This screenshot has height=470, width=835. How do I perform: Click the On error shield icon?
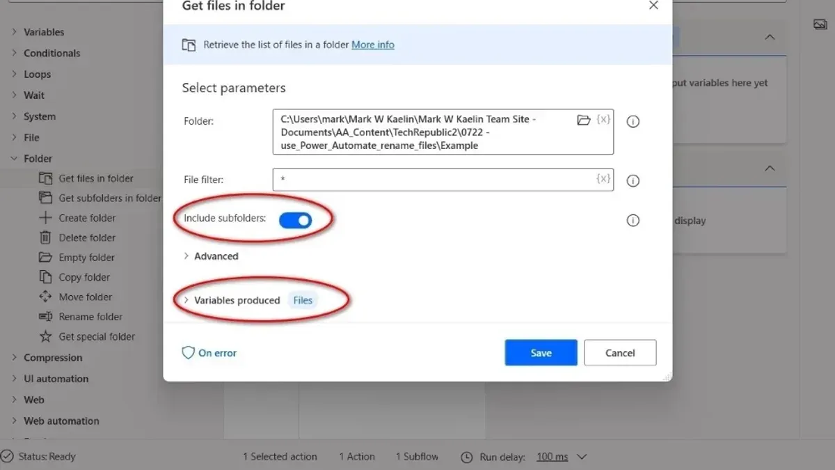(x=188, y=353)
